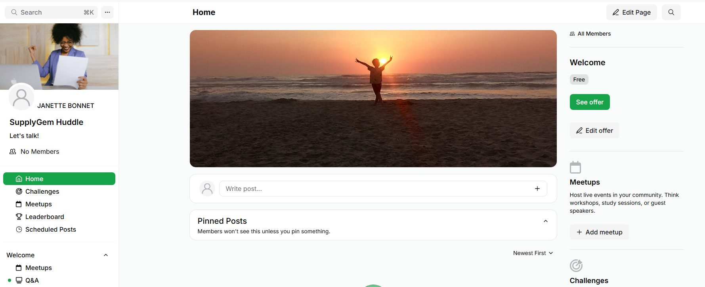
Task: Go to Challenges in the sidebar
Action: click(x=42, y=191)
